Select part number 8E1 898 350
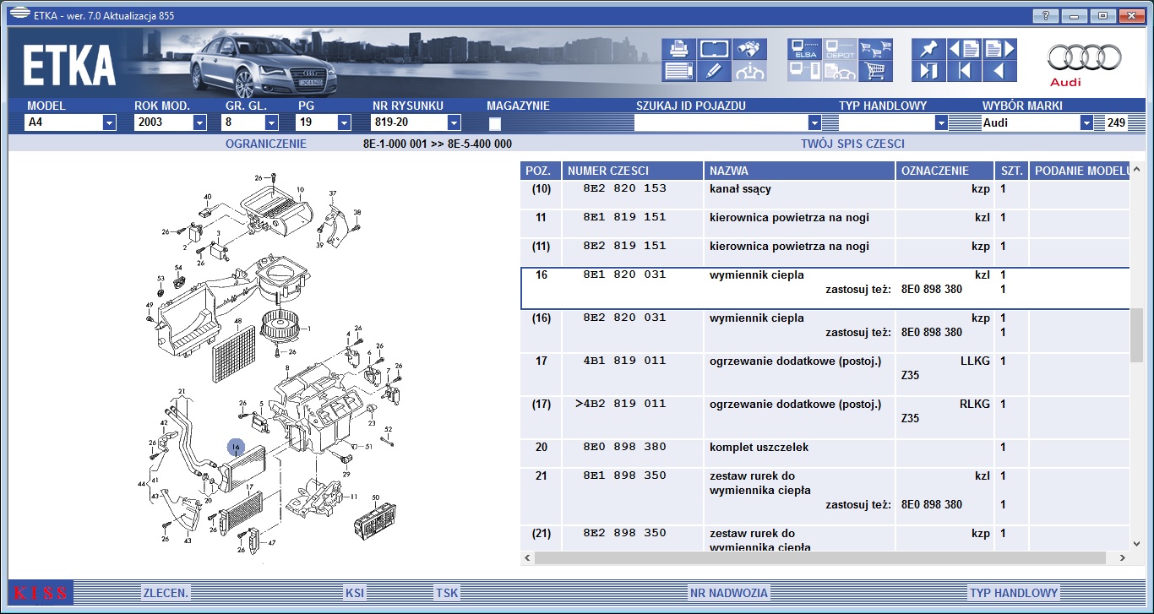 (624, 476)
